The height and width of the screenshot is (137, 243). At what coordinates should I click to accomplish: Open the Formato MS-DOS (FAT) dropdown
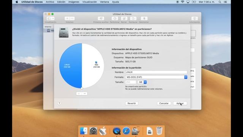point(156,77)
